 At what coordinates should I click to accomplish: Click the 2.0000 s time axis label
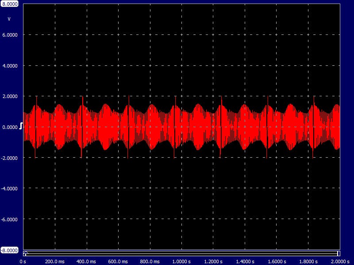tap(339, 261)
